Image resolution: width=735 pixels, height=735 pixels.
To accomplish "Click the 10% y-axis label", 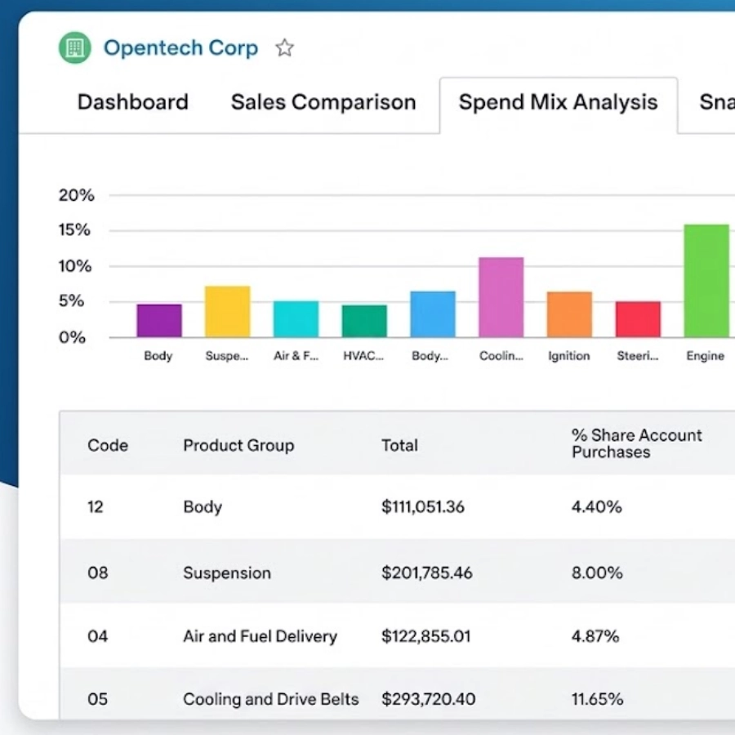I will (75, 266).
